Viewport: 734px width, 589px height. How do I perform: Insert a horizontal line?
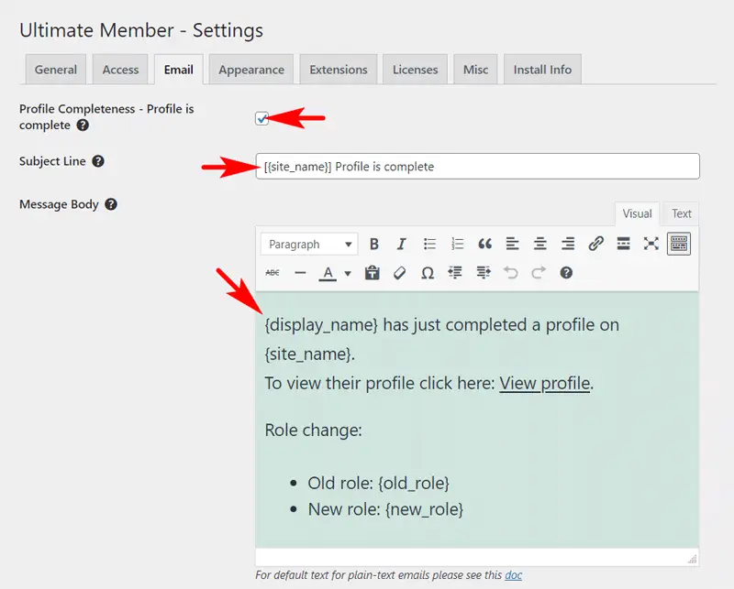(300, 273)
